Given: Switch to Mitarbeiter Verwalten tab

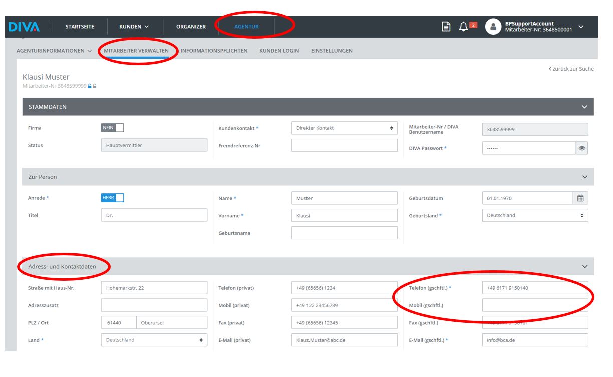Looking at the screenshot, I should click(x=136, y=51).
